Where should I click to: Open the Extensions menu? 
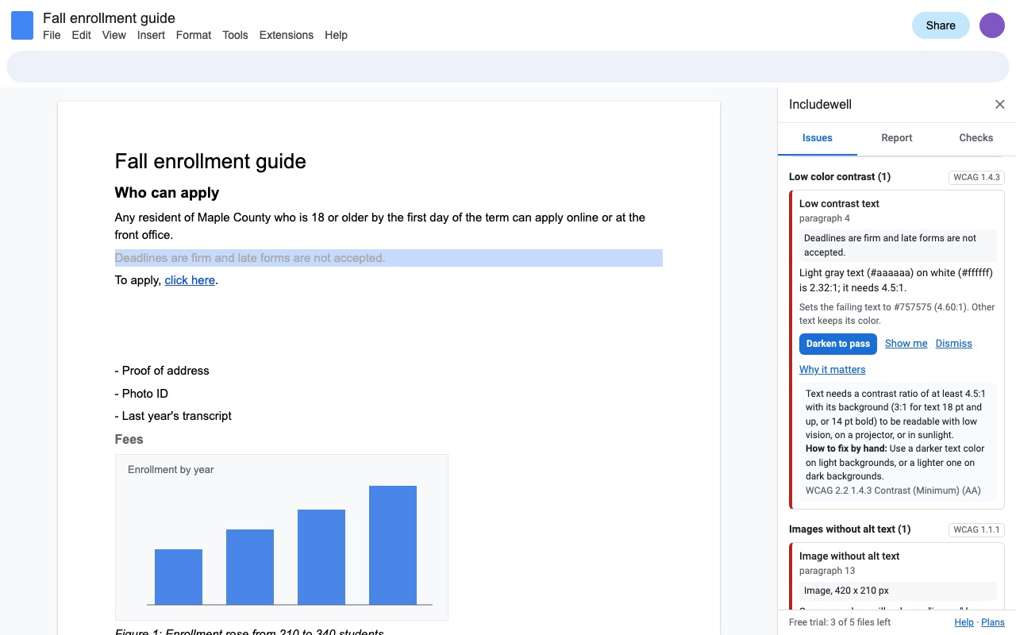point(287,35)
